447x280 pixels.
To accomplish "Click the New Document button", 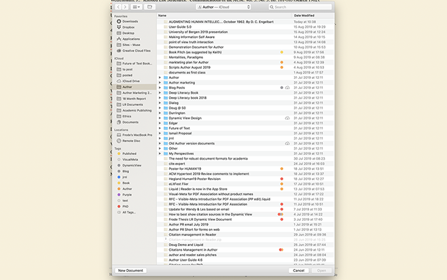I will 130,270.
